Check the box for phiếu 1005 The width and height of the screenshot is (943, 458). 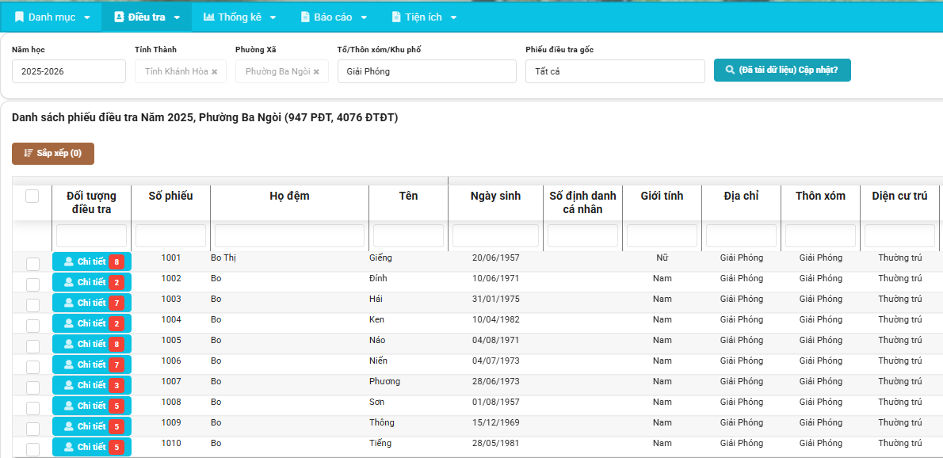tap(33, 346)
